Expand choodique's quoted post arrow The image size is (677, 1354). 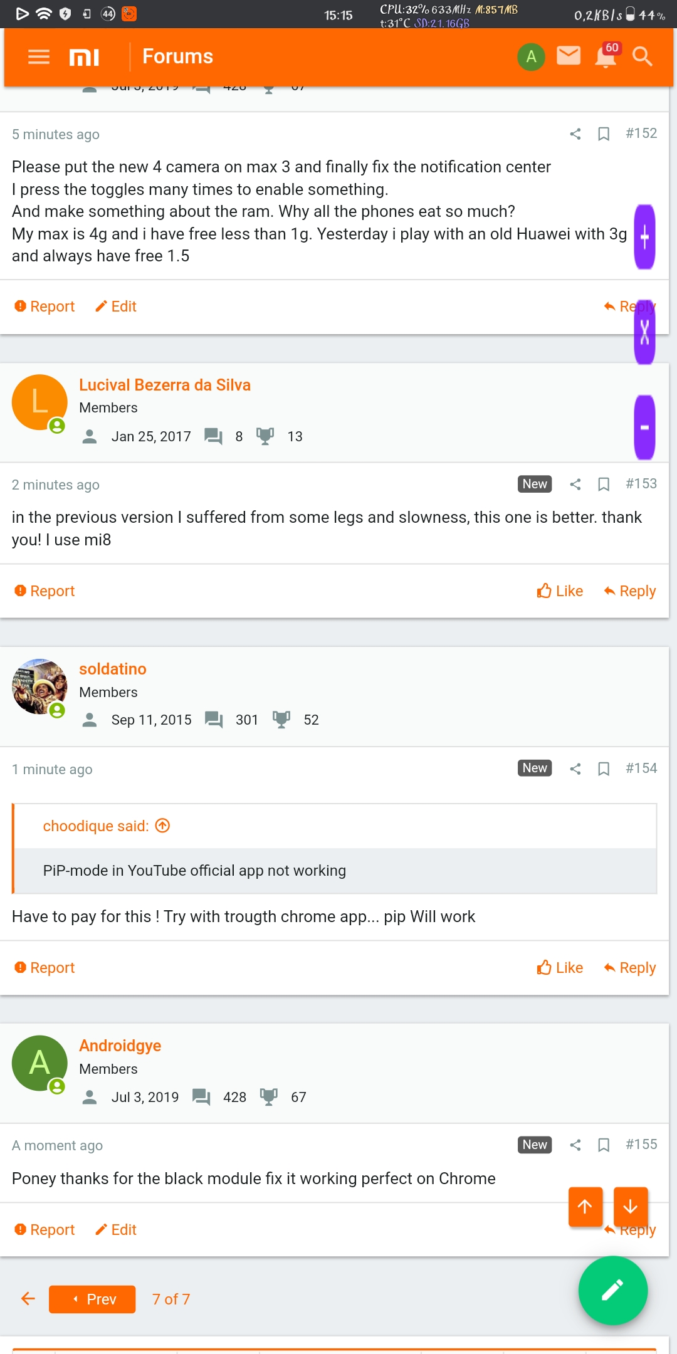coord(162,826)
